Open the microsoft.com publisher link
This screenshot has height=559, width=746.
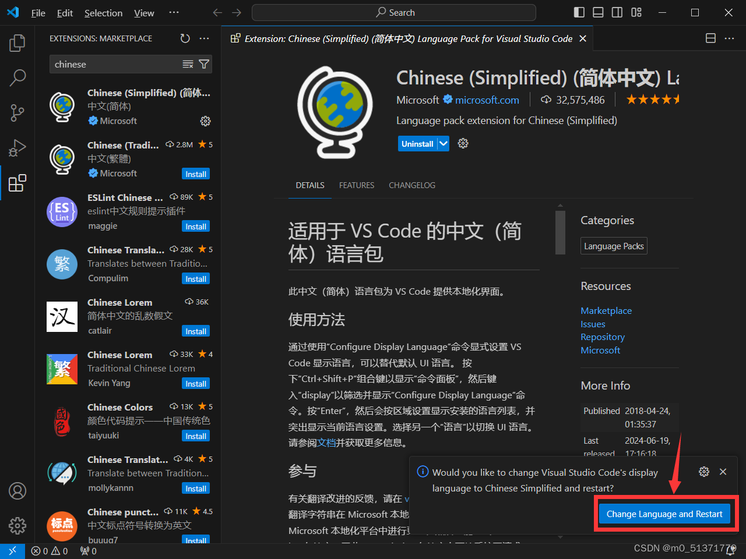point(487,100)
